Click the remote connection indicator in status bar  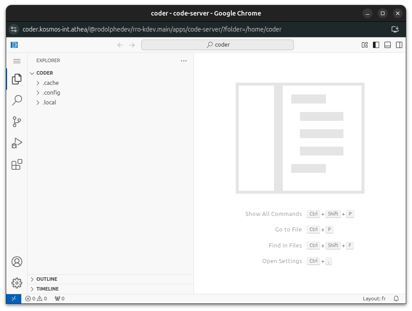tap(13, 299)
